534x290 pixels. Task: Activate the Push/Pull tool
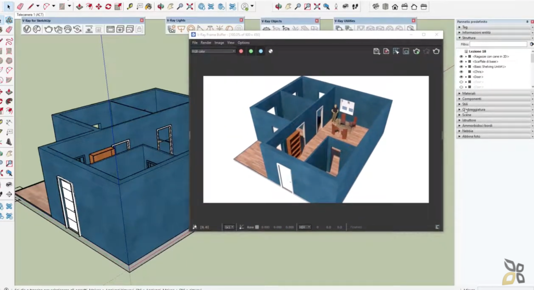pos(79,6)
